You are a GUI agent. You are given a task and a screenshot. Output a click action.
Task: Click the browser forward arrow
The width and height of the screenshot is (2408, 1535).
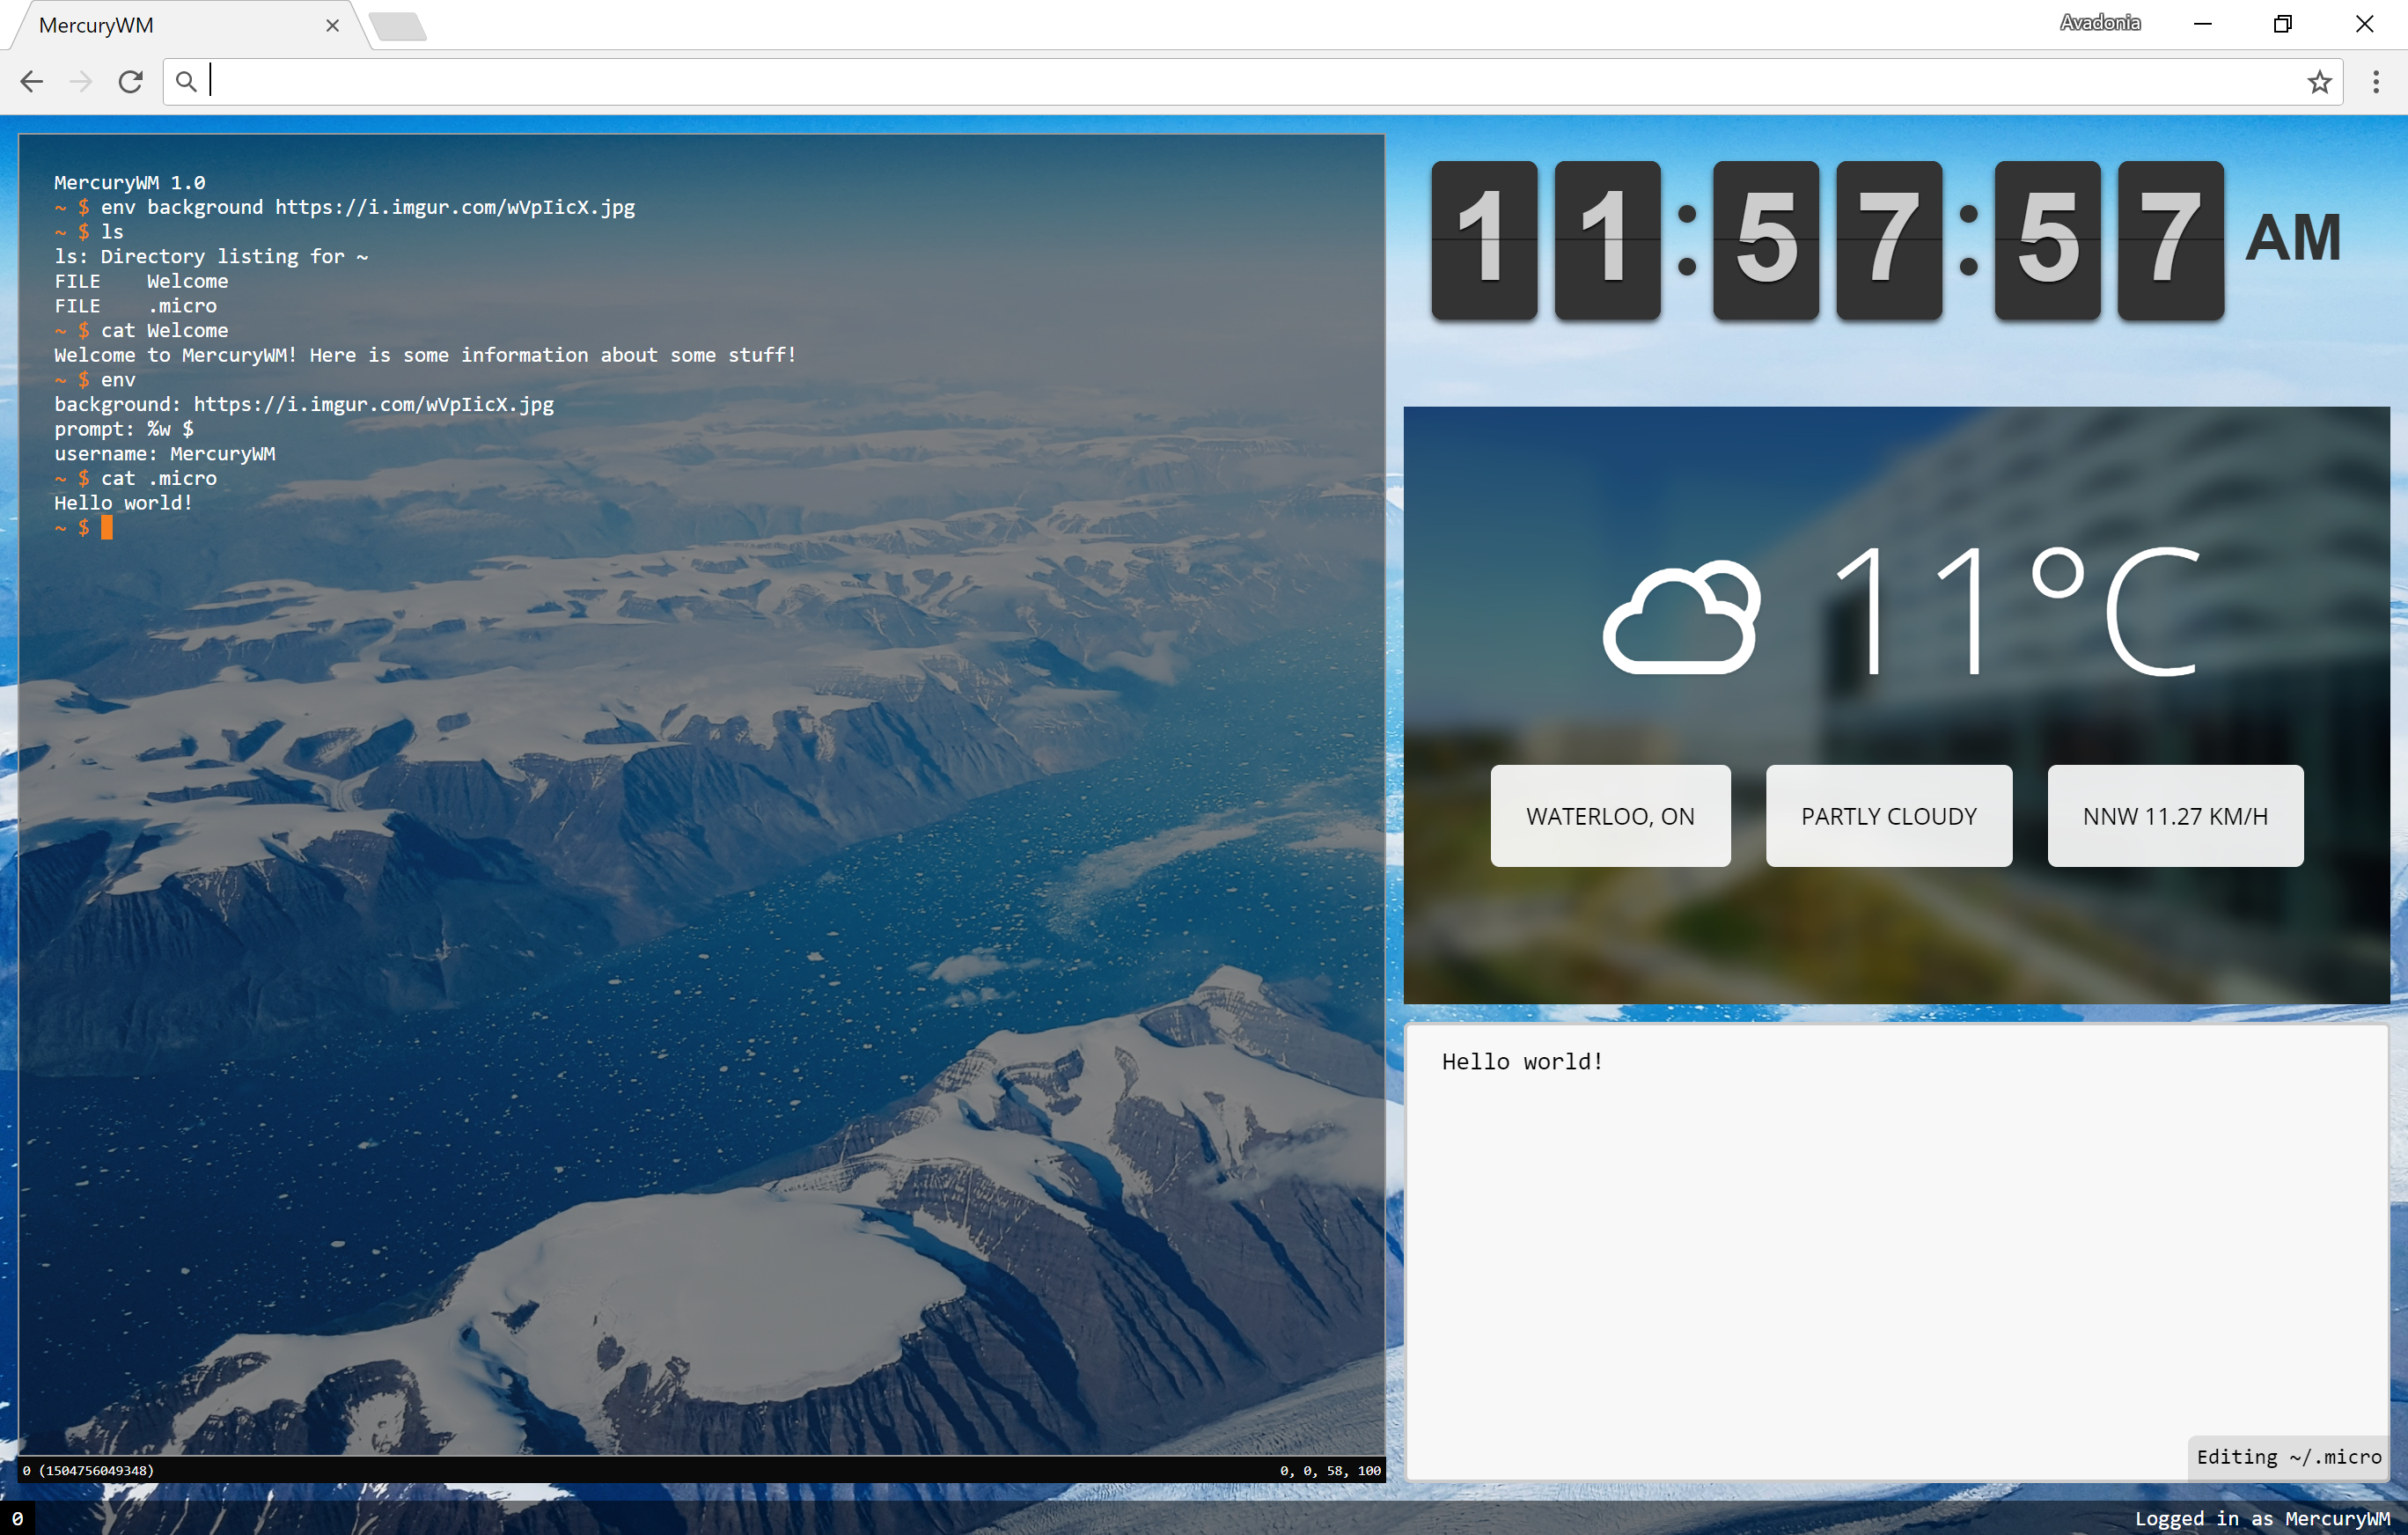point(81,81)
